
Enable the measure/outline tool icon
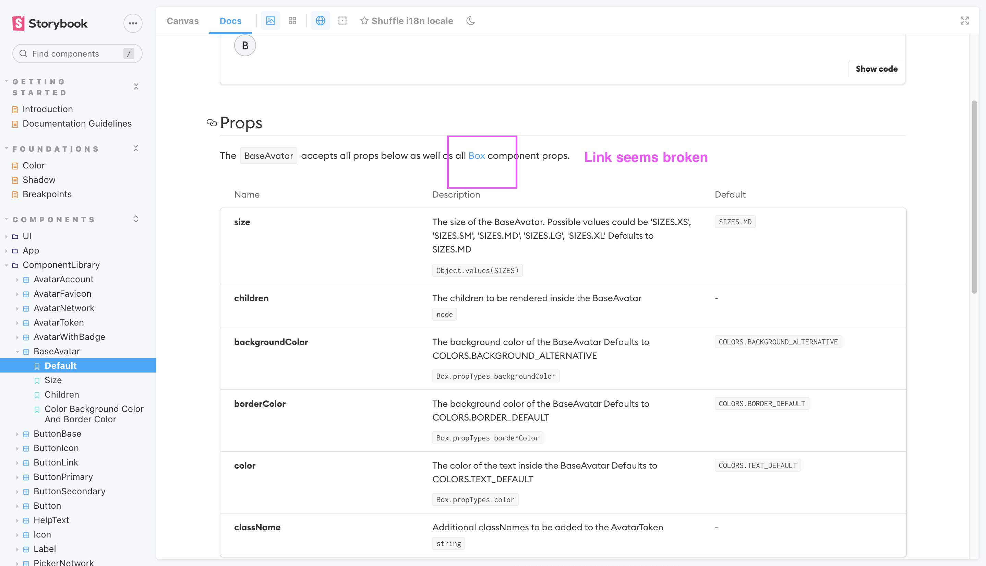[x=342, y=20]
